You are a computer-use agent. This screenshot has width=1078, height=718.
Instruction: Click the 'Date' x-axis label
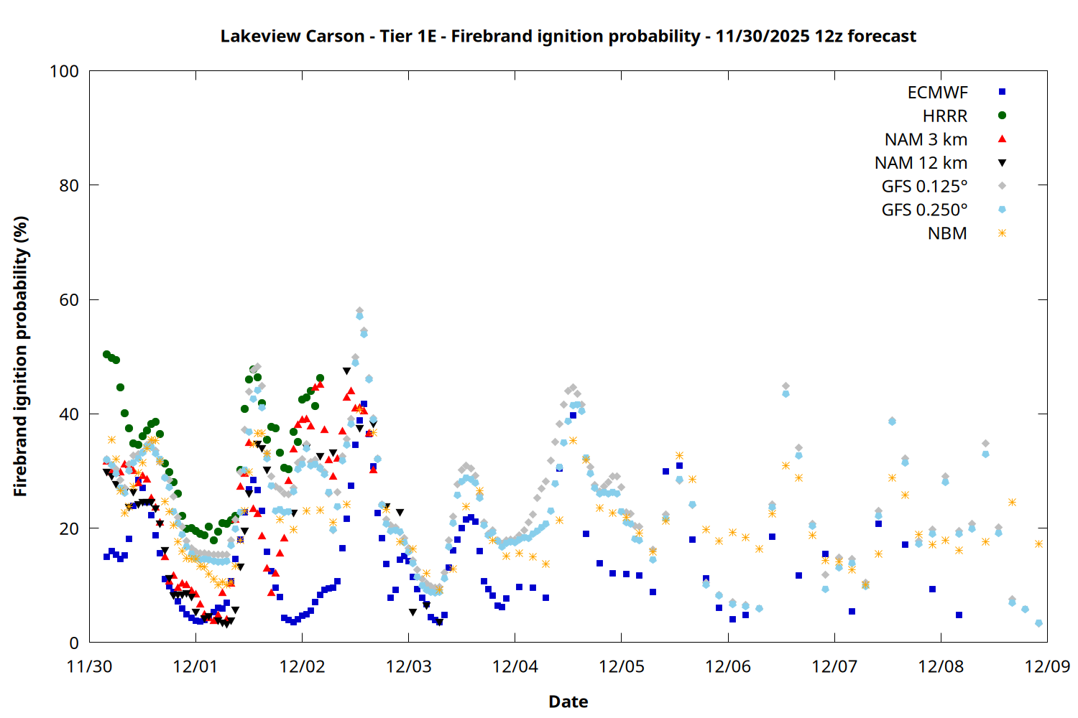tap(568, 701)
